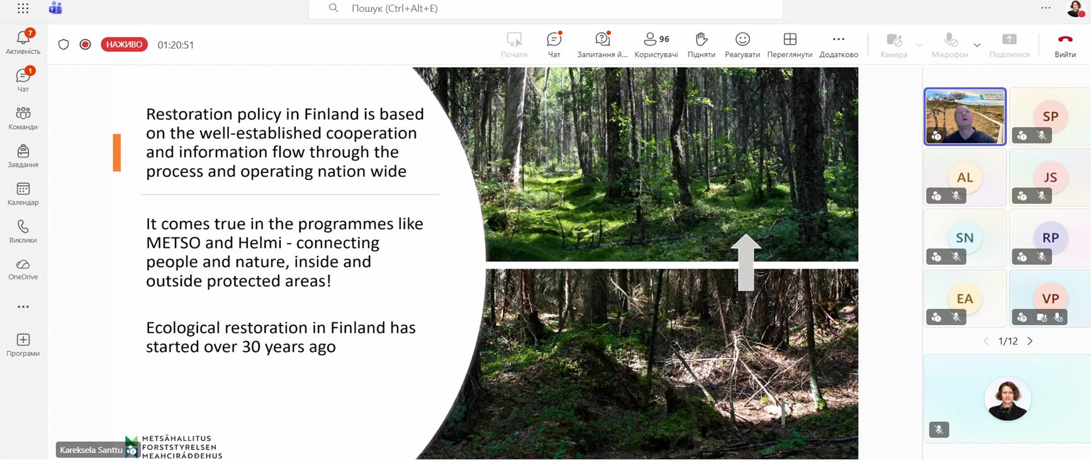Click slide text about METSO and Helmi

click(284, 252)
